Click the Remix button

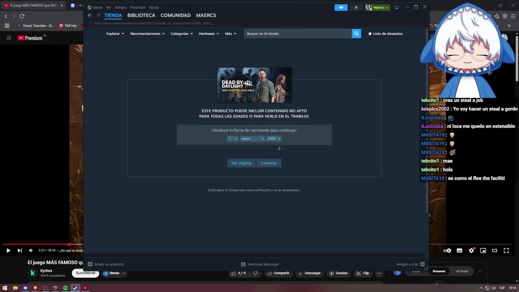coord(112,273)
